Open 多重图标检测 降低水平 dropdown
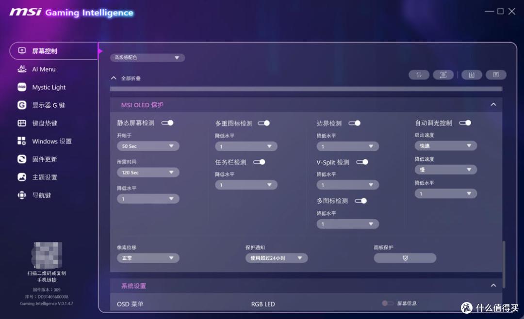Screen dimensions: 524x319 coord(246,146)
